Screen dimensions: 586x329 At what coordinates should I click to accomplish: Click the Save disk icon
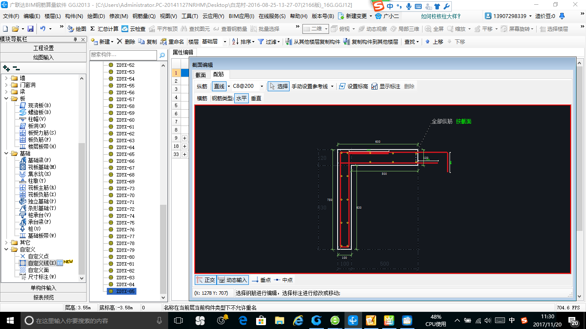click(x=30, y=29)
